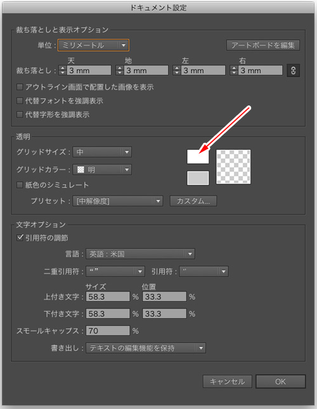The height and width of the screenshot is (409, 317).
Task: Click the stepper arrows for 左 bleed
Action: point(177,70)
